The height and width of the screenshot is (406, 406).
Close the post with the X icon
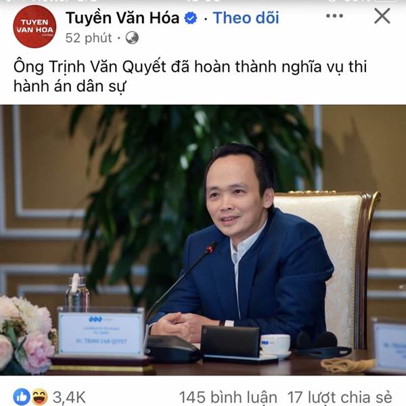[x=382, y=16]
